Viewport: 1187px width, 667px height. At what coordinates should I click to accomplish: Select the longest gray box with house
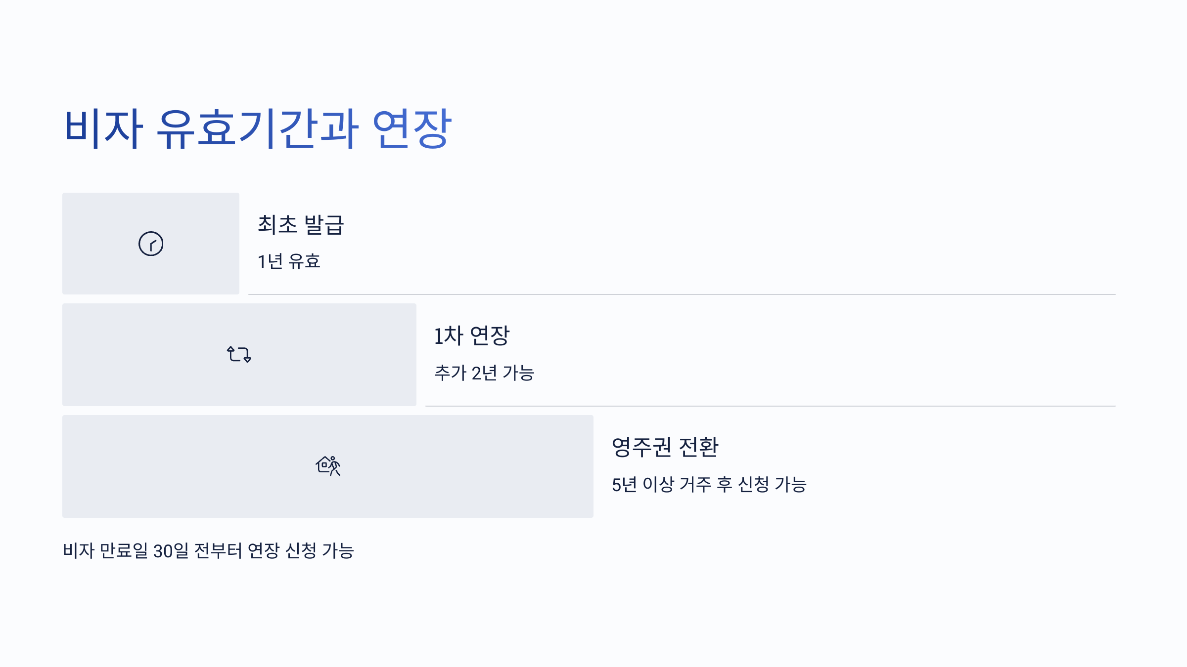tap(328, 466)
